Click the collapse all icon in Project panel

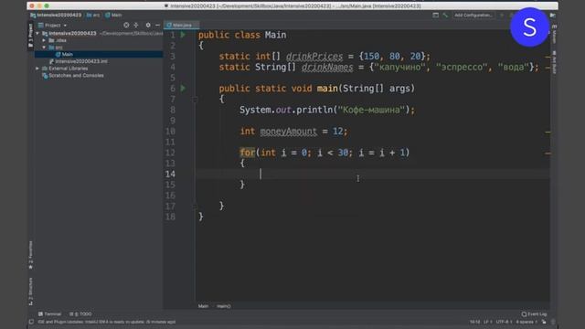[136, 25]
